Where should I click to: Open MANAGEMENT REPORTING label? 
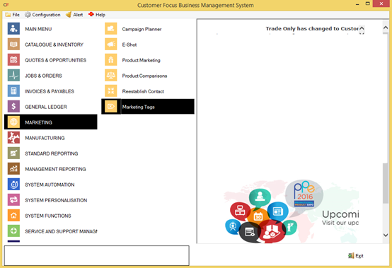tap(55, 169)
